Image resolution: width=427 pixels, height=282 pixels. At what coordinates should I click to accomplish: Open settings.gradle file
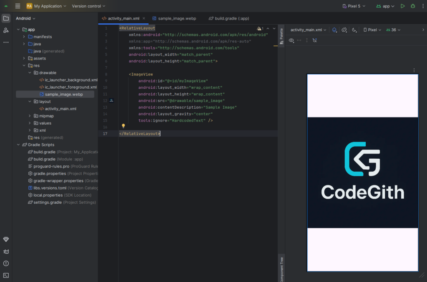(x=62, y=202)
